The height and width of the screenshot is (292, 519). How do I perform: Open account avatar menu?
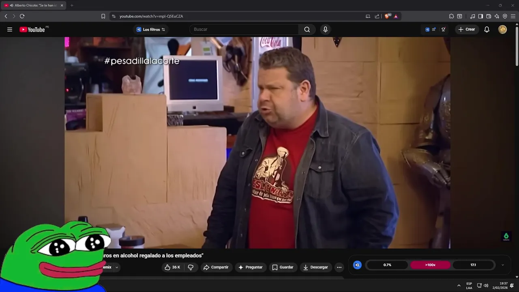502,29
